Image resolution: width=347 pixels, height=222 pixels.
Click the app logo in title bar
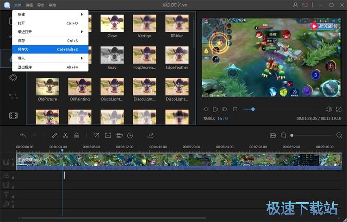(7, 5)
